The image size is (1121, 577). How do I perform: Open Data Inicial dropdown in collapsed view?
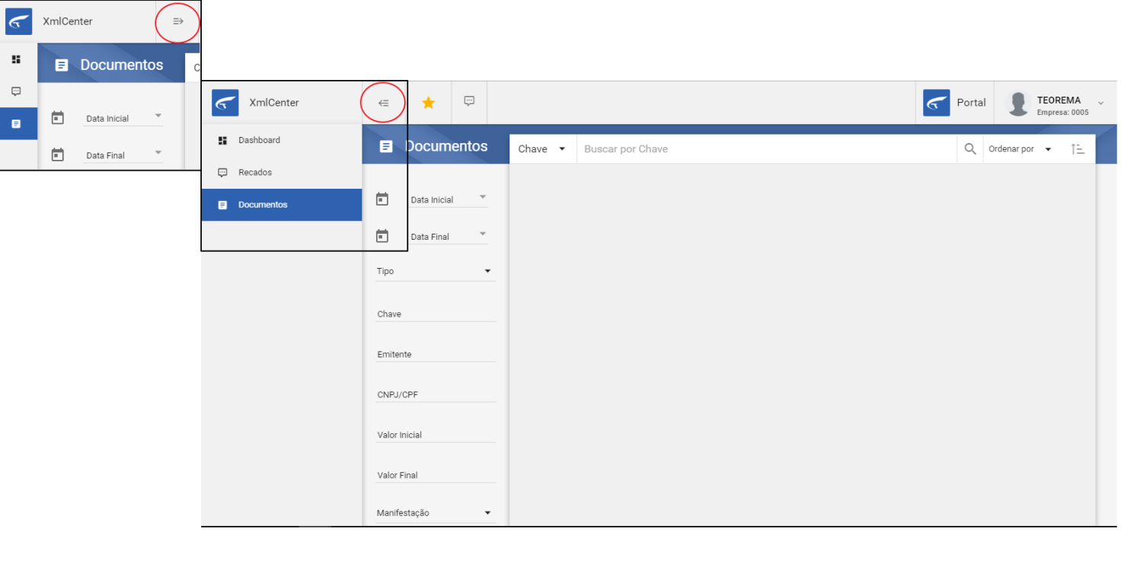point(158,116)
